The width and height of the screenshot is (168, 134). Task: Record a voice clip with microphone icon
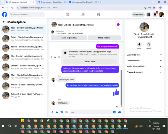pos(52,112)
